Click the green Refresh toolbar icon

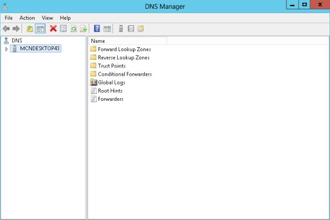74,29
